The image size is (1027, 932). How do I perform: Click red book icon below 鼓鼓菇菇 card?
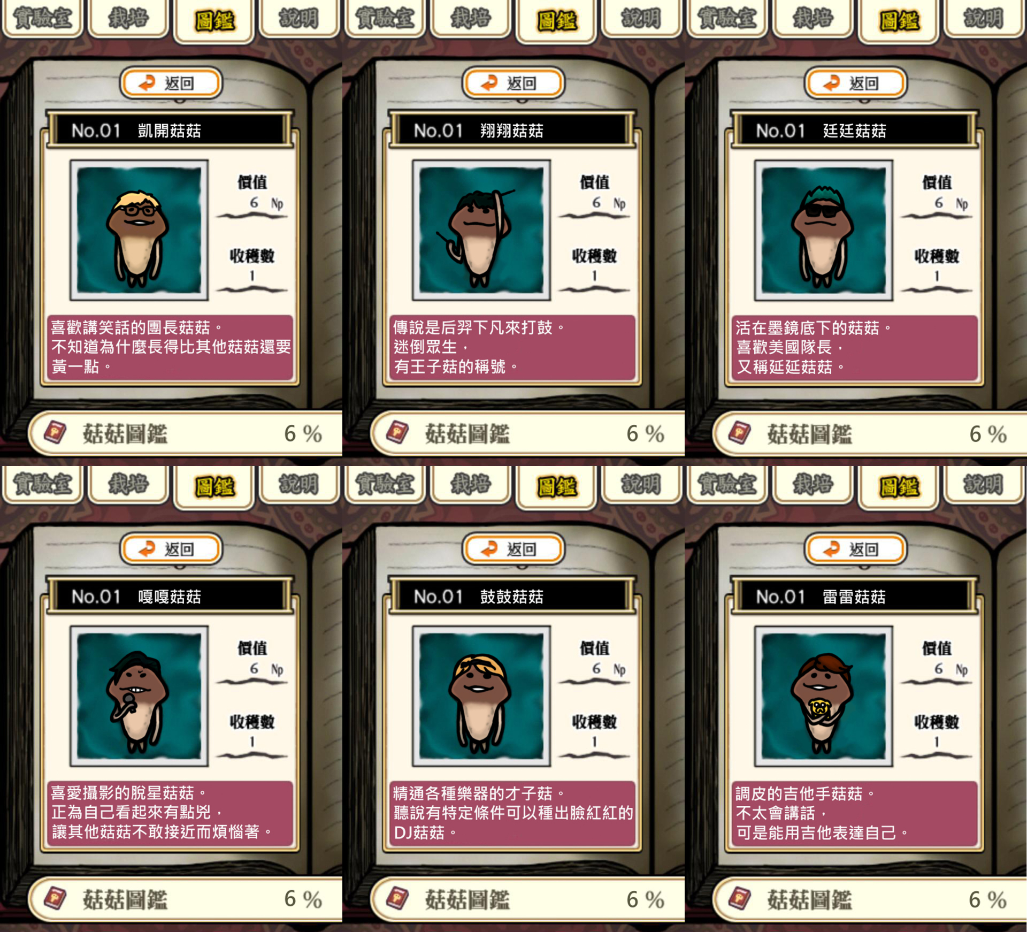pos(397,898)
